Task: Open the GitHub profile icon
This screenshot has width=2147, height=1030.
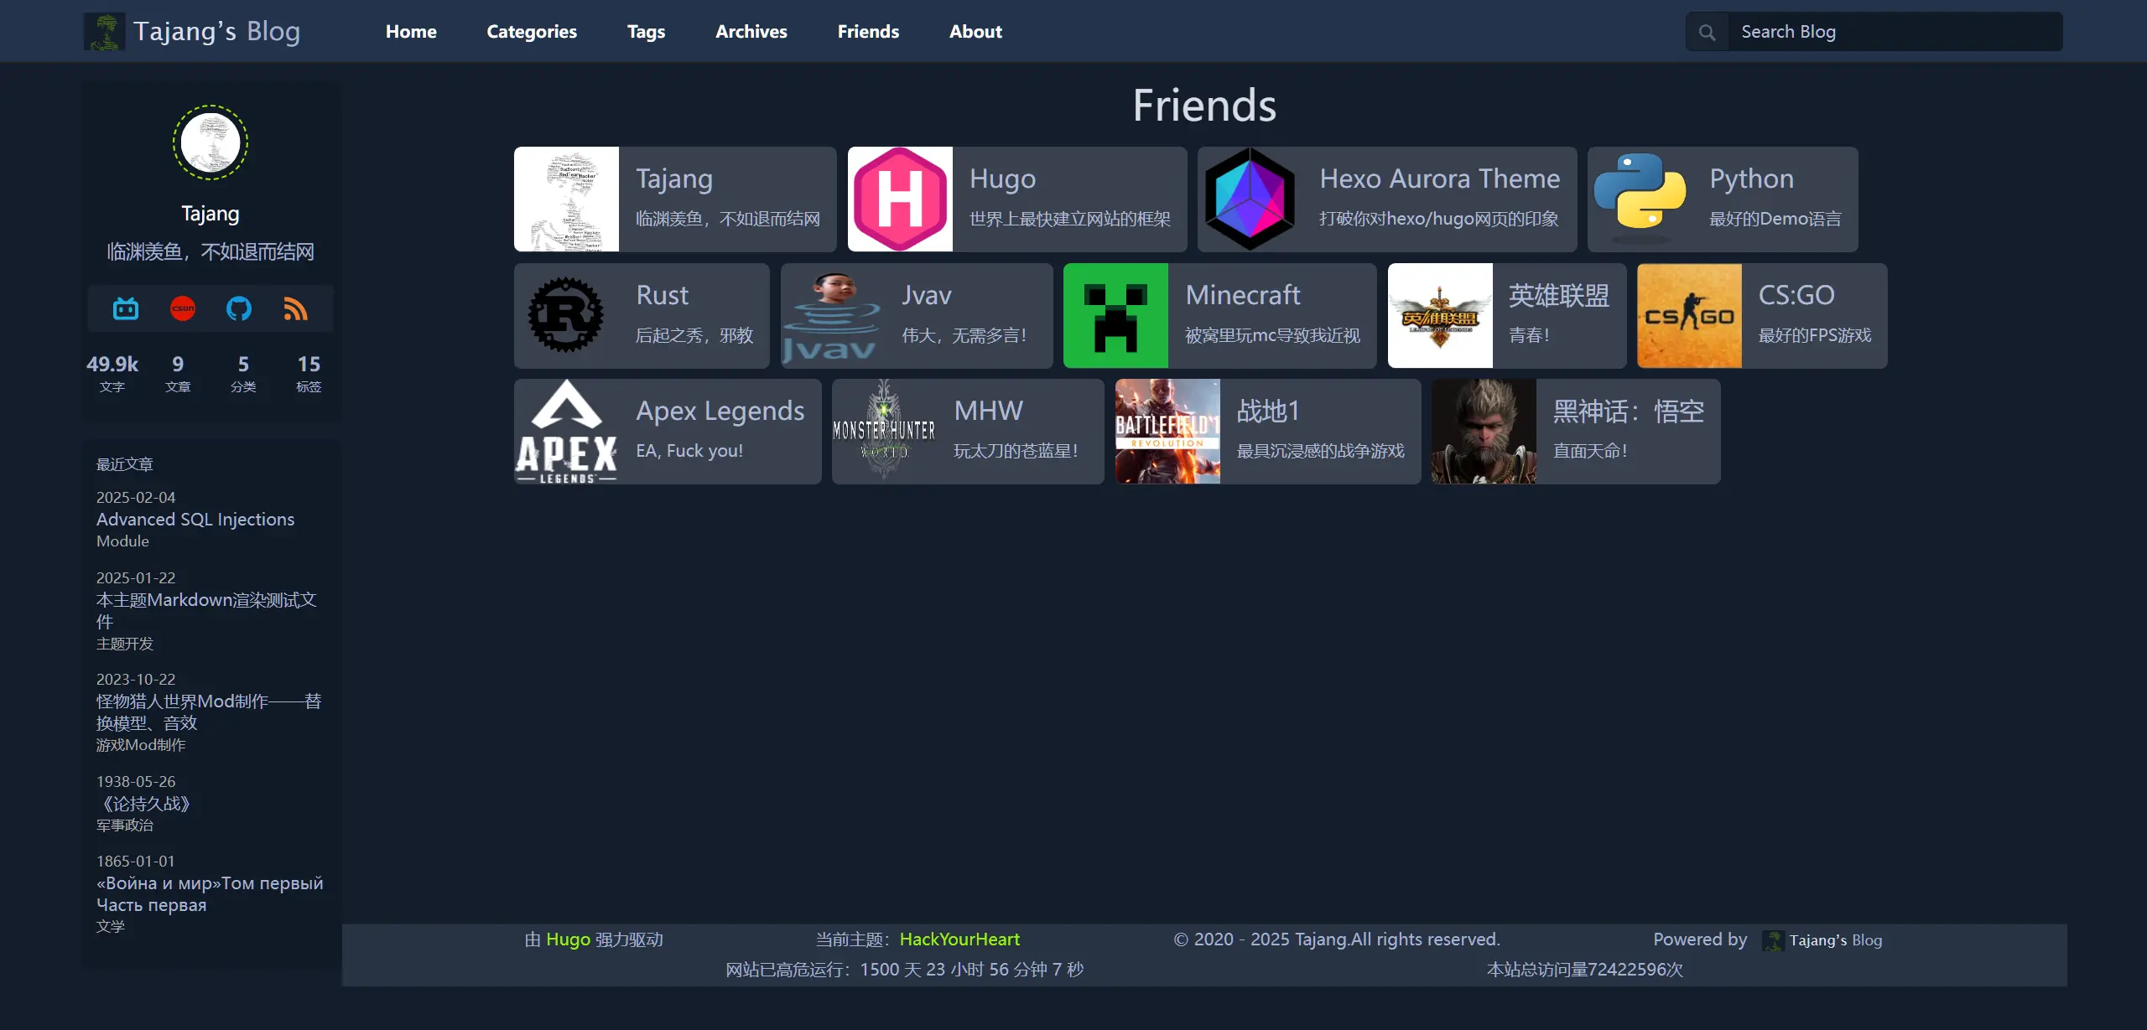Action: (239, 308)
